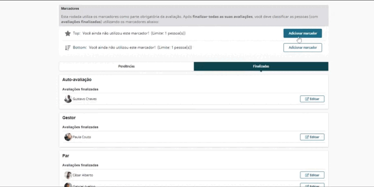Open Gustavo Chaves's avatar photo
Screen dimensions: 374x187
pyautogui.click(x=68, y=99)
